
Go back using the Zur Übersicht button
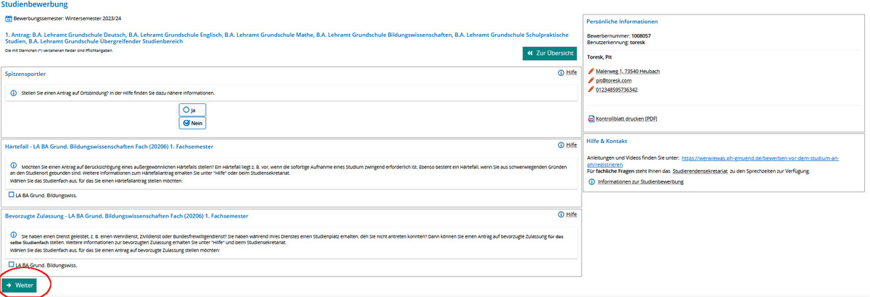550,53
